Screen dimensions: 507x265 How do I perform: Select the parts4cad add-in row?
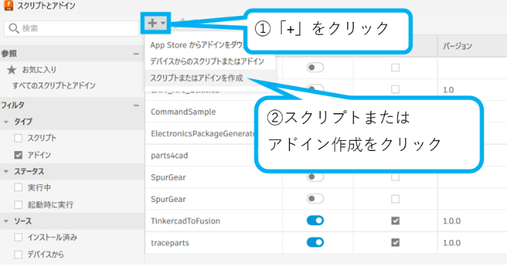point(169,155)
